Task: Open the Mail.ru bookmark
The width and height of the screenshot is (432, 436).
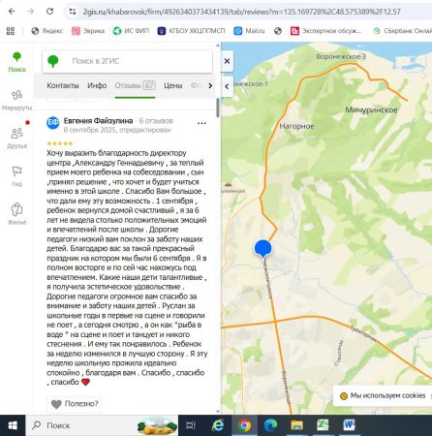Action: point(249,31)
